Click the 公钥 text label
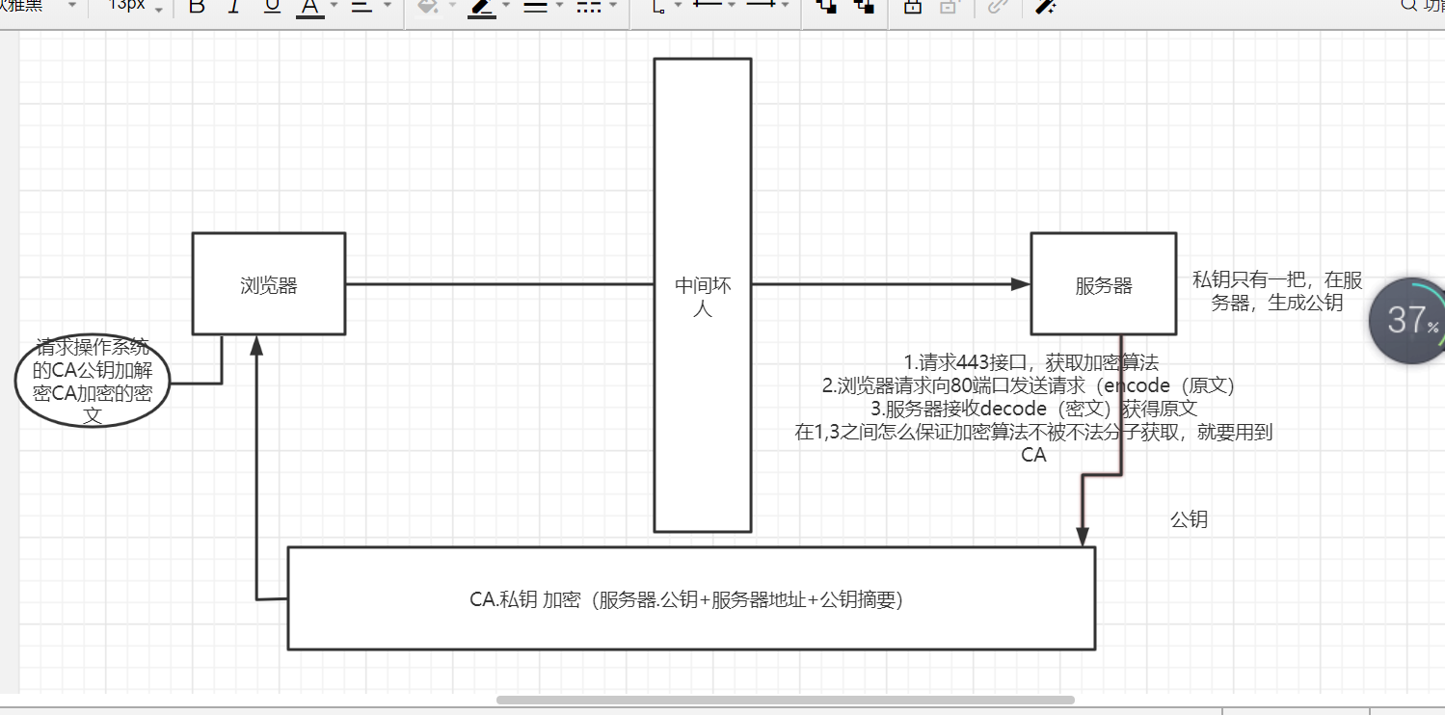Screen dimensions: 1445x715 1189,519
